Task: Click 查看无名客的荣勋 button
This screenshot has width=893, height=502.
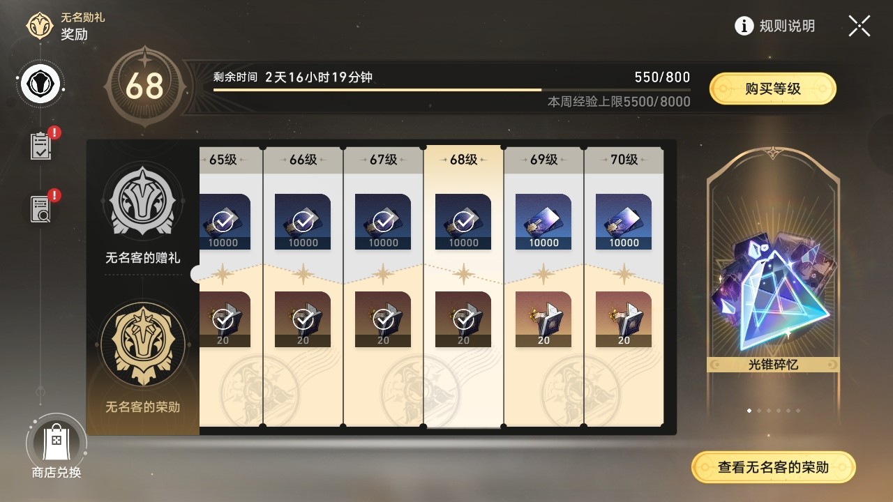Action: [773, 467]
